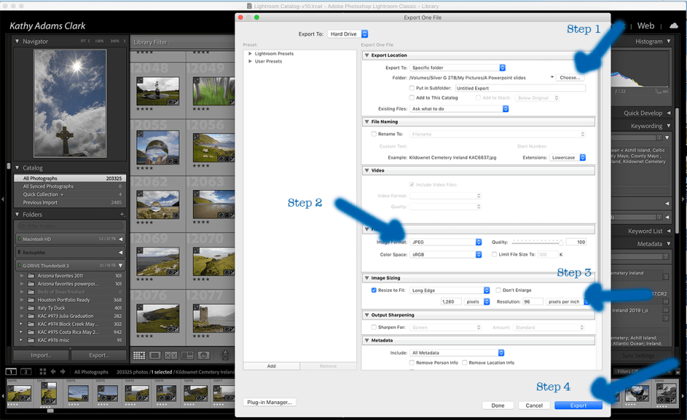Open Compare view XY icon

(172, 355)
